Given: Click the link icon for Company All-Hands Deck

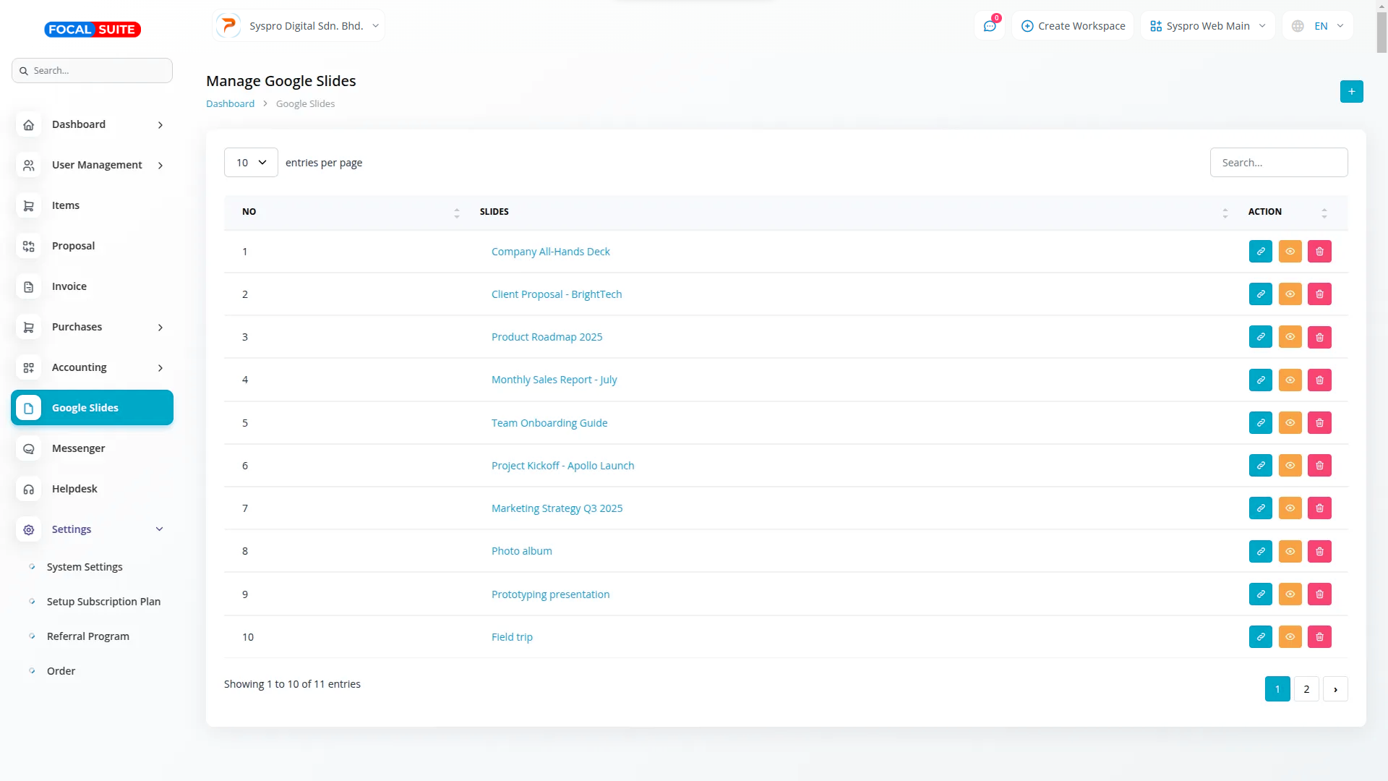Looking at the screenshot, I should 1260,252.
